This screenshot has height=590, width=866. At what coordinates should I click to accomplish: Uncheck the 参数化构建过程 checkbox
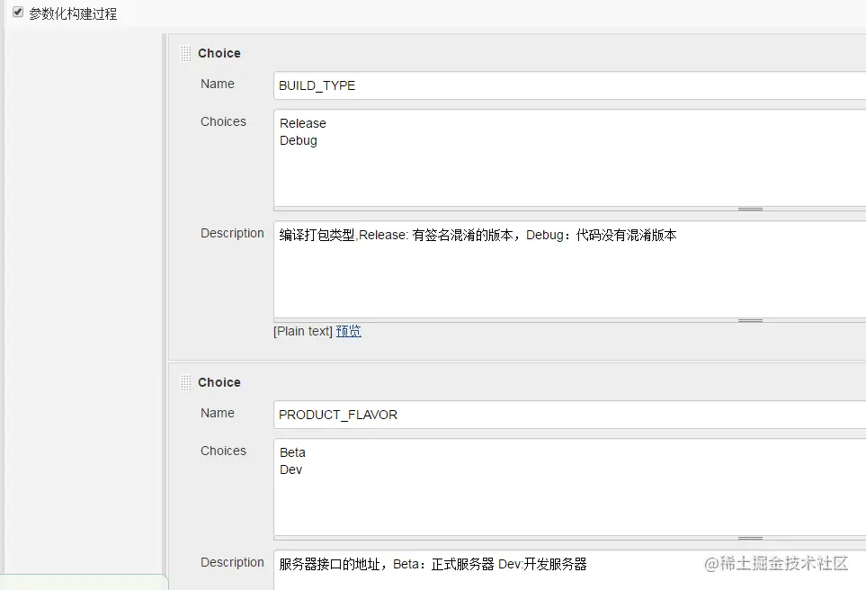(x=18, y=13)
